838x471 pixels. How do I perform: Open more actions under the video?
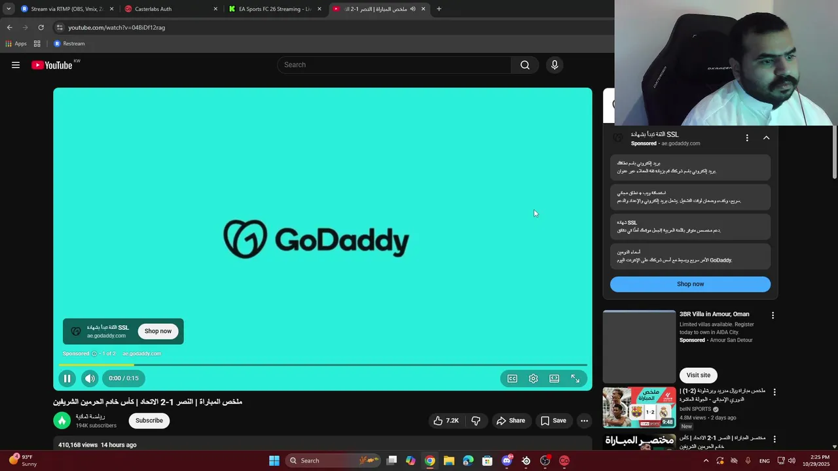pos(585,421)
